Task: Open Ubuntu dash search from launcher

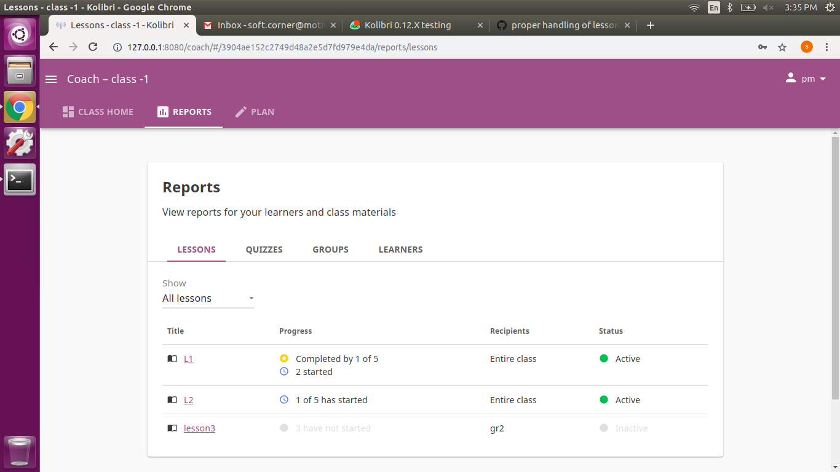Action: 20,34
